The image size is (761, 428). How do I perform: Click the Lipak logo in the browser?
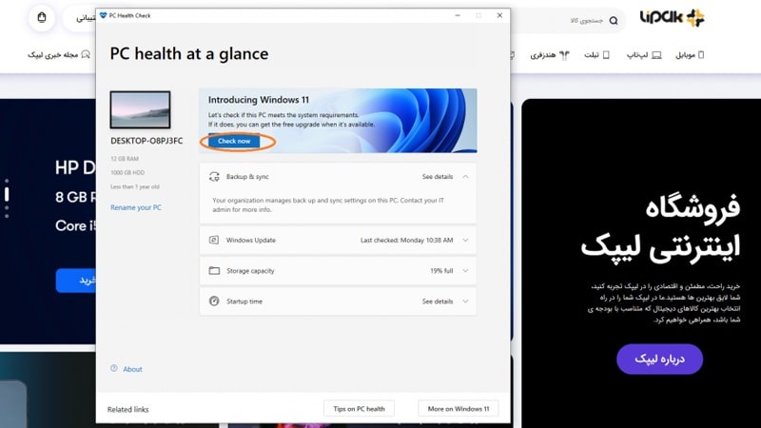pos(673,18)
